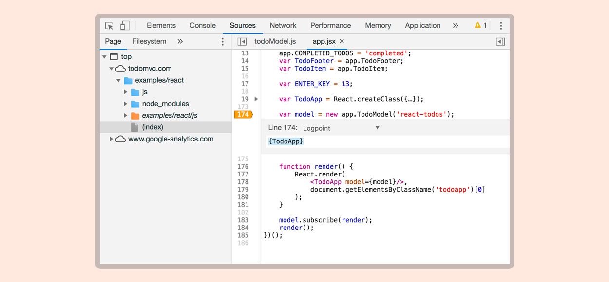Screen dimensions: 609x282
Task: Open the DevTools main kebab menu
Action: (501, 26)
